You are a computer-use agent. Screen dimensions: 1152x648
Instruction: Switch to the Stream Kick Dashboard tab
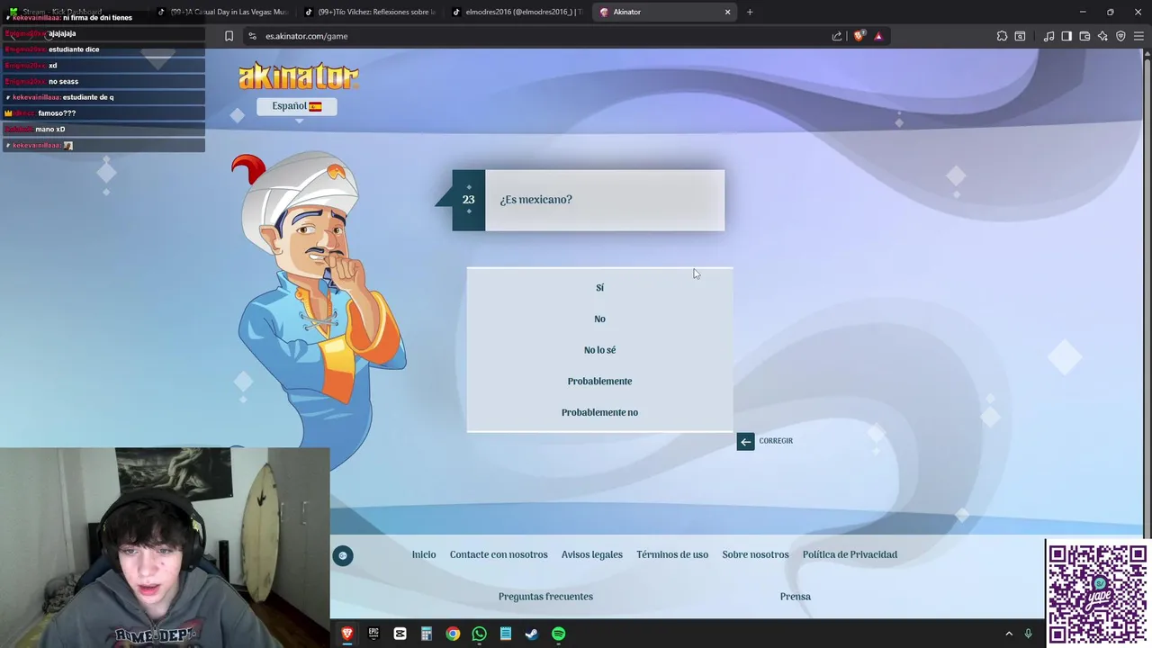click(x=75, y=12)
